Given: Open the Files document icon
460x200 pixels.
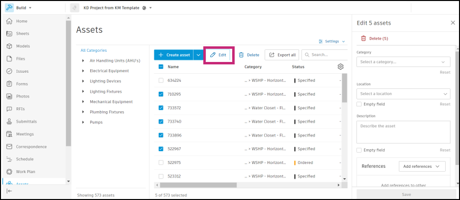Looking at the screenshot, I should pos(9,59).
